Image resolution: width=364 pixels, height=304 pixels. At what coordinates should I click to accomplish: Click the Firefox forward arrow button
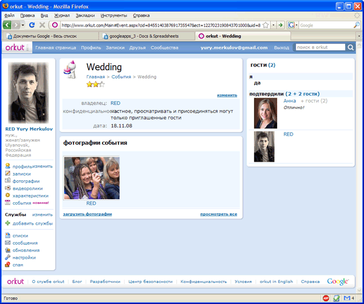click(x=16, y=25)
